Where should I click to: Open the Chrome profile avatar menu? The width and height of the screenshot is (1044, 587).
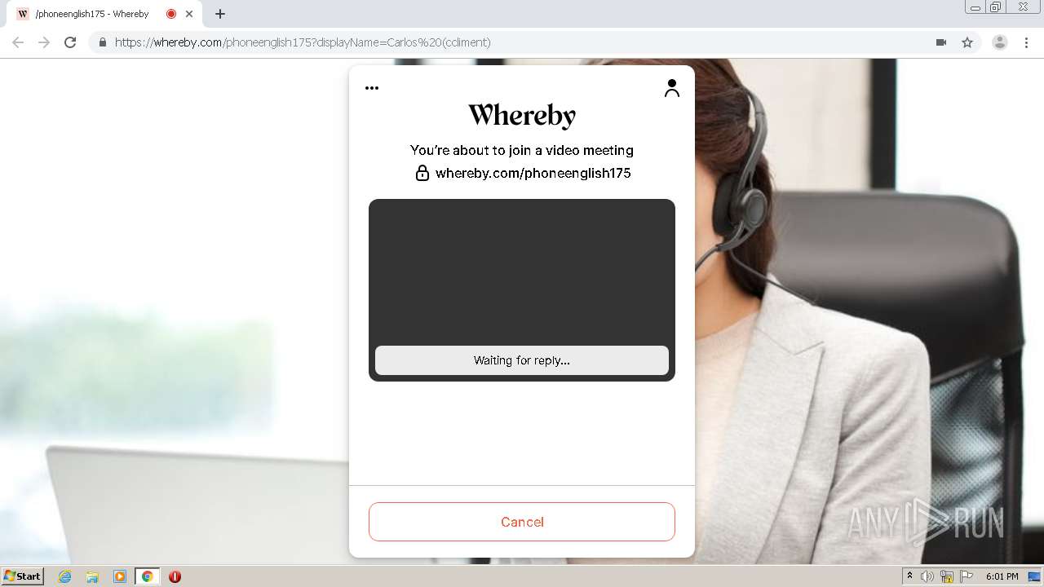[1000, 42]
